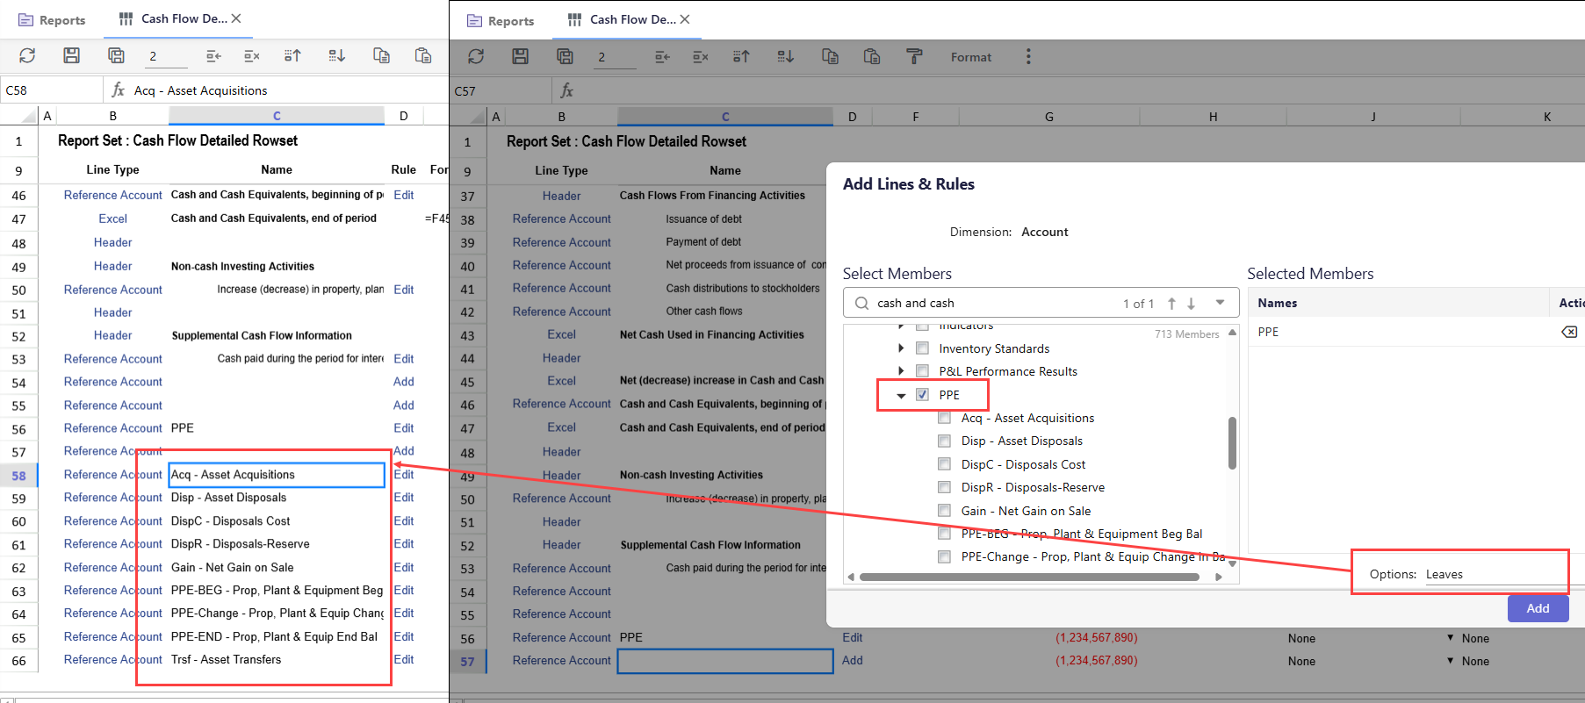
Task: Click save-all icon in right window toolbar
Action: tap(565, 56)
